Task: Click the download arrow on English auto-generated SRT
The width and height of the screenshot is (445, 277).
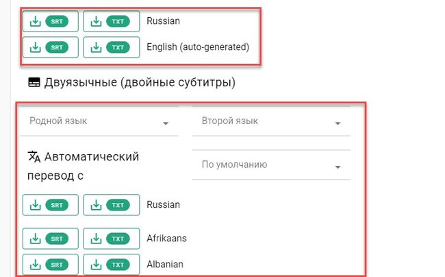Action: [x=35, y=47]
